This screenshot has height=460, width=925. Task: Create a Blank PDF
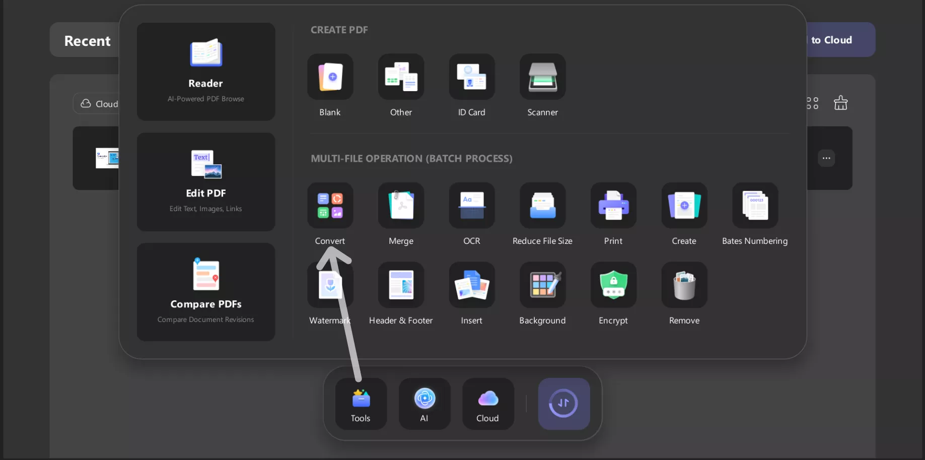point(330,77)
